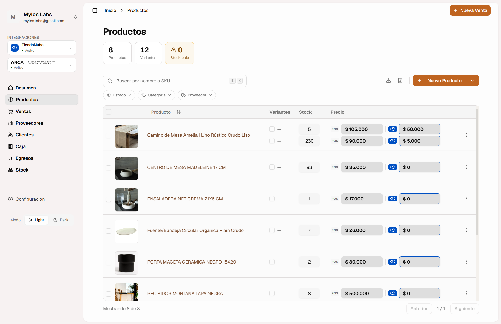This screenshot has height=324, width=501.
Task: Click the $ 105.000 POS price field
Action: [x=362, y=129]
